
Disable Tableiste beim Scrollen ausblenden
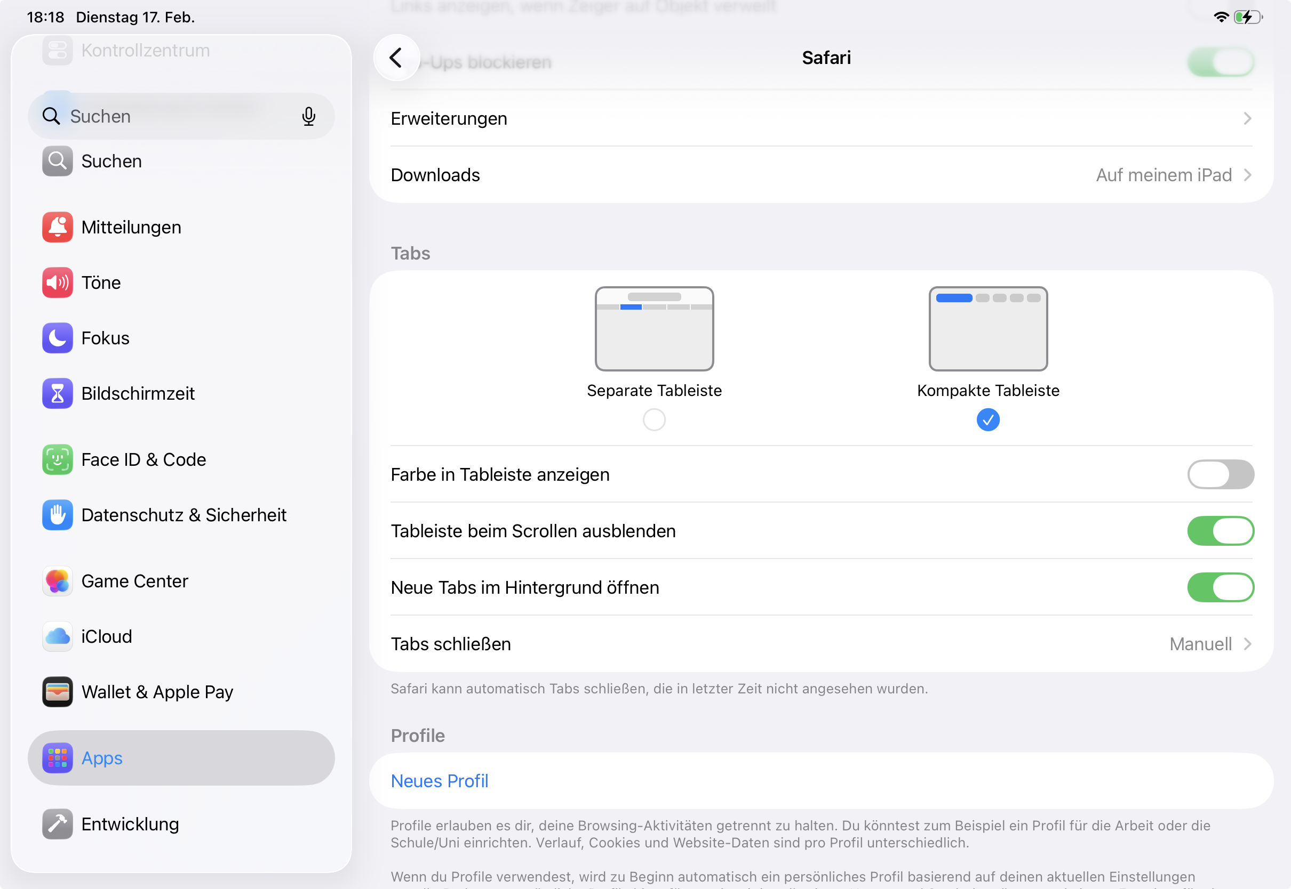coord(1220,531)
